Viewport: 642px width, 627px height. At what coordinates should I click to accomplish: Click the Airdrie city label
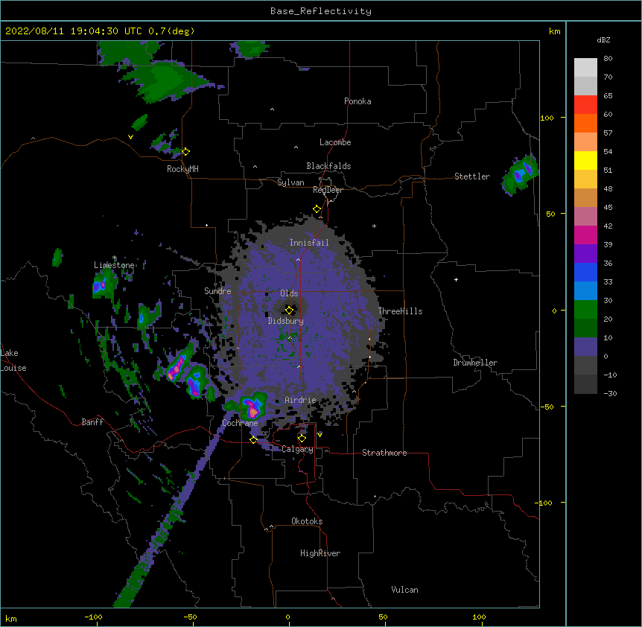pos(300,400)
